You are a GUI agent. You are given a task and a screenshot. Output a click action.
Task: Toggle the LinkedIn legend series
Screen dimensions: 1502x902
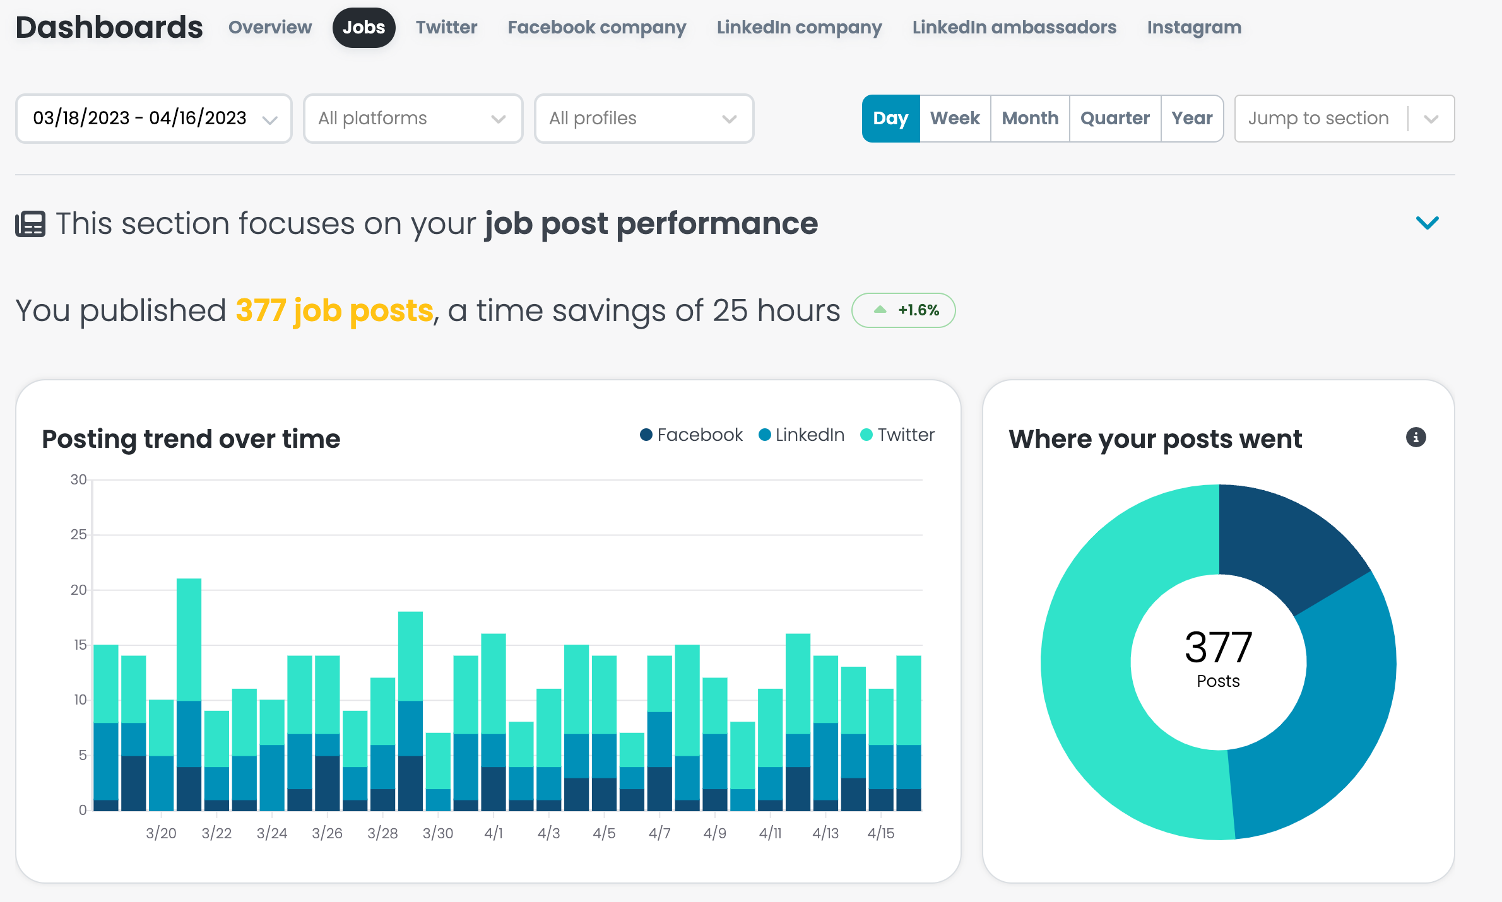click(x=801, y=435)
